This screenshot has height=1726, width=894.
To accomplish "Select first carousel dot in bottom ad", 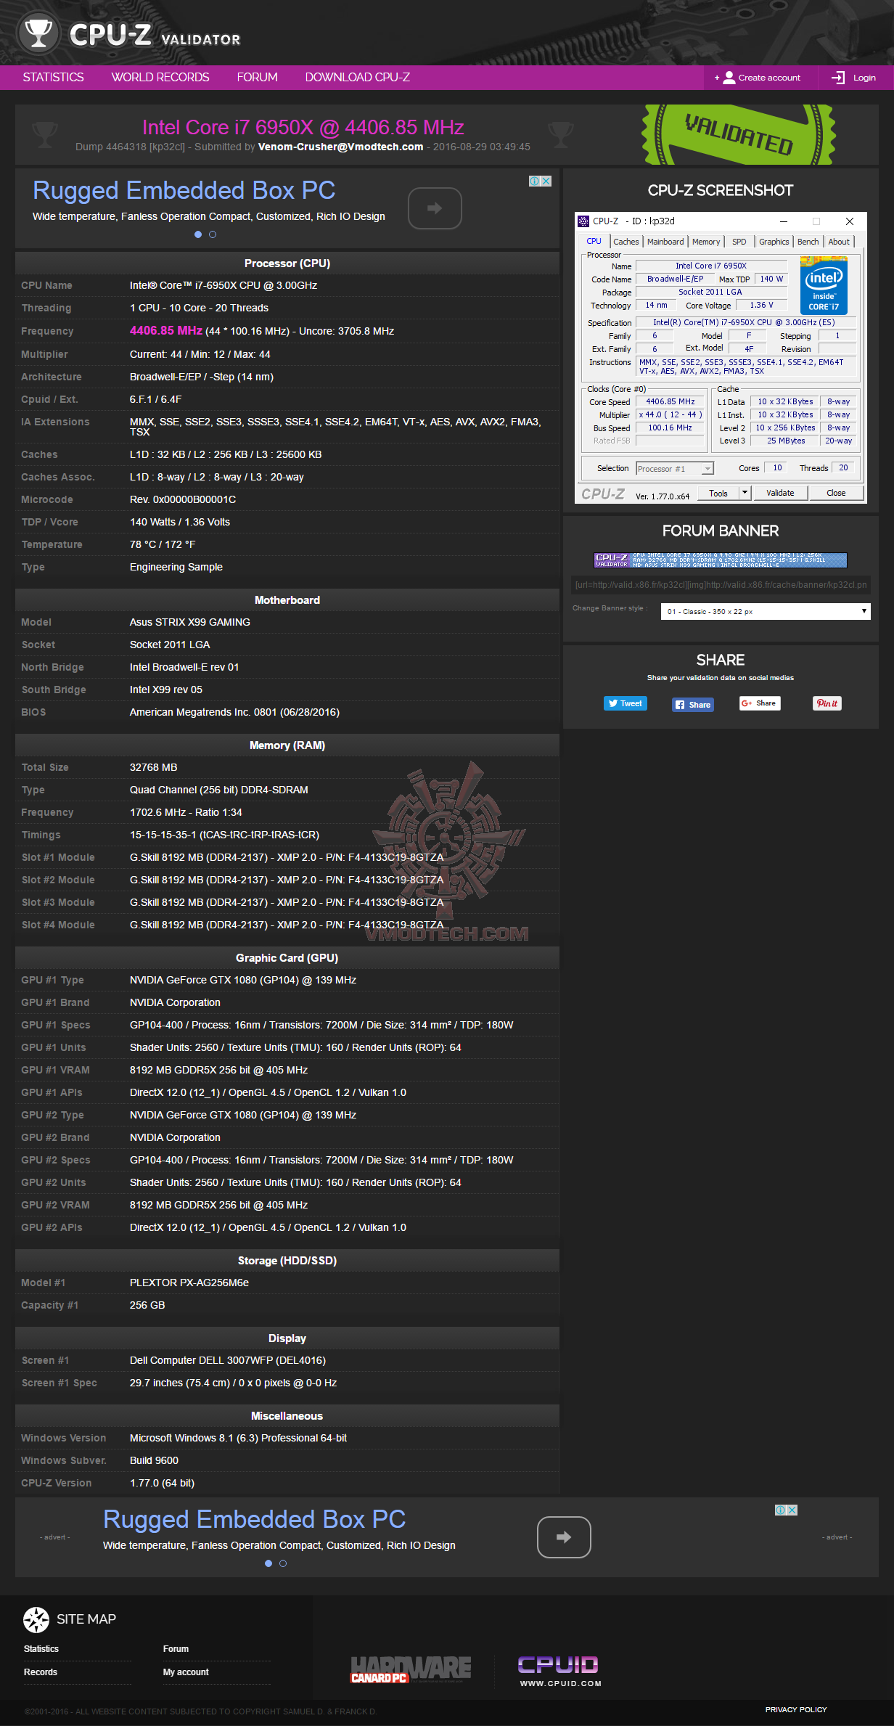I will [x=268, y=1563].
